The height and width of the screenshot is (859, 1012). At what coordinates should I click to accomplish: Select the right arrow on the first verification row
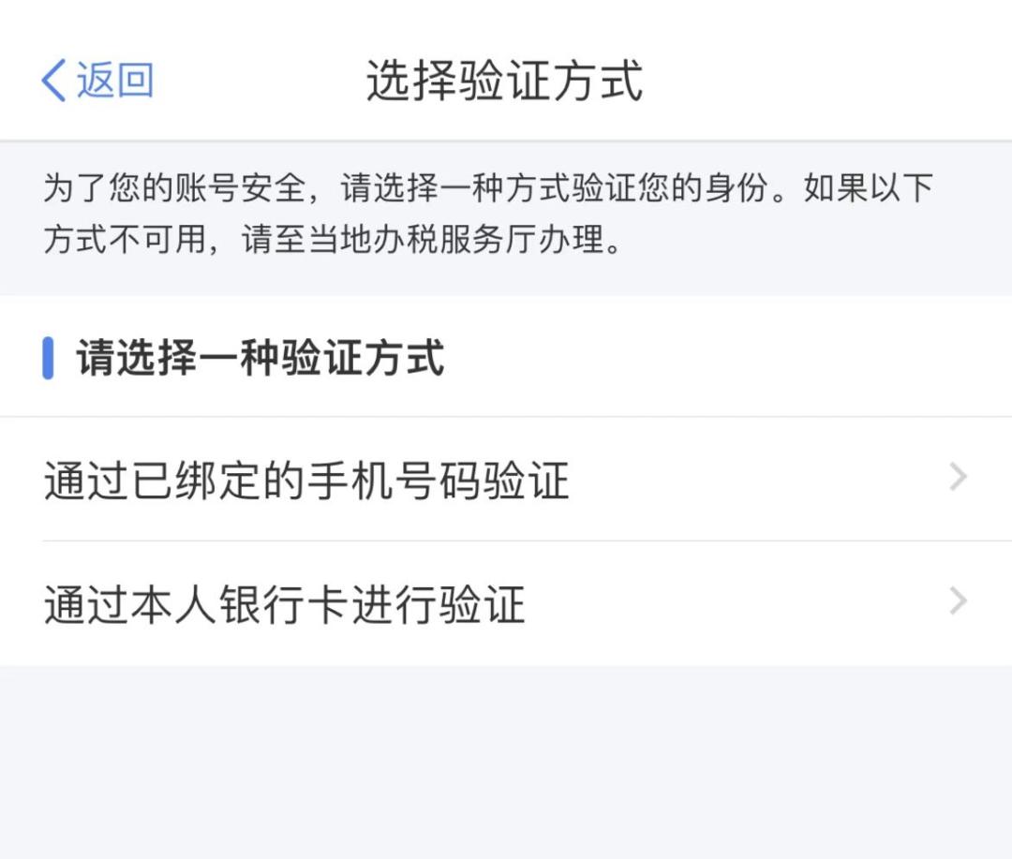(x=957, y=478)
